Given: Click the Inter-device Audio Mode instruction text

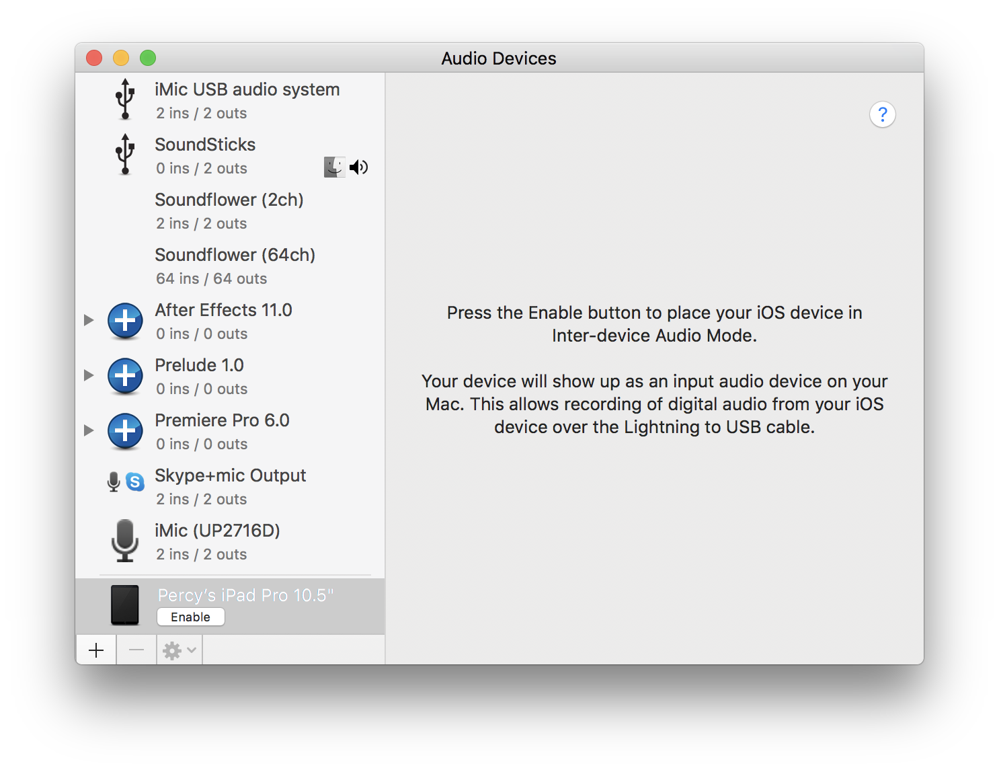Looking at the screenshot, I should coord(654,324).
